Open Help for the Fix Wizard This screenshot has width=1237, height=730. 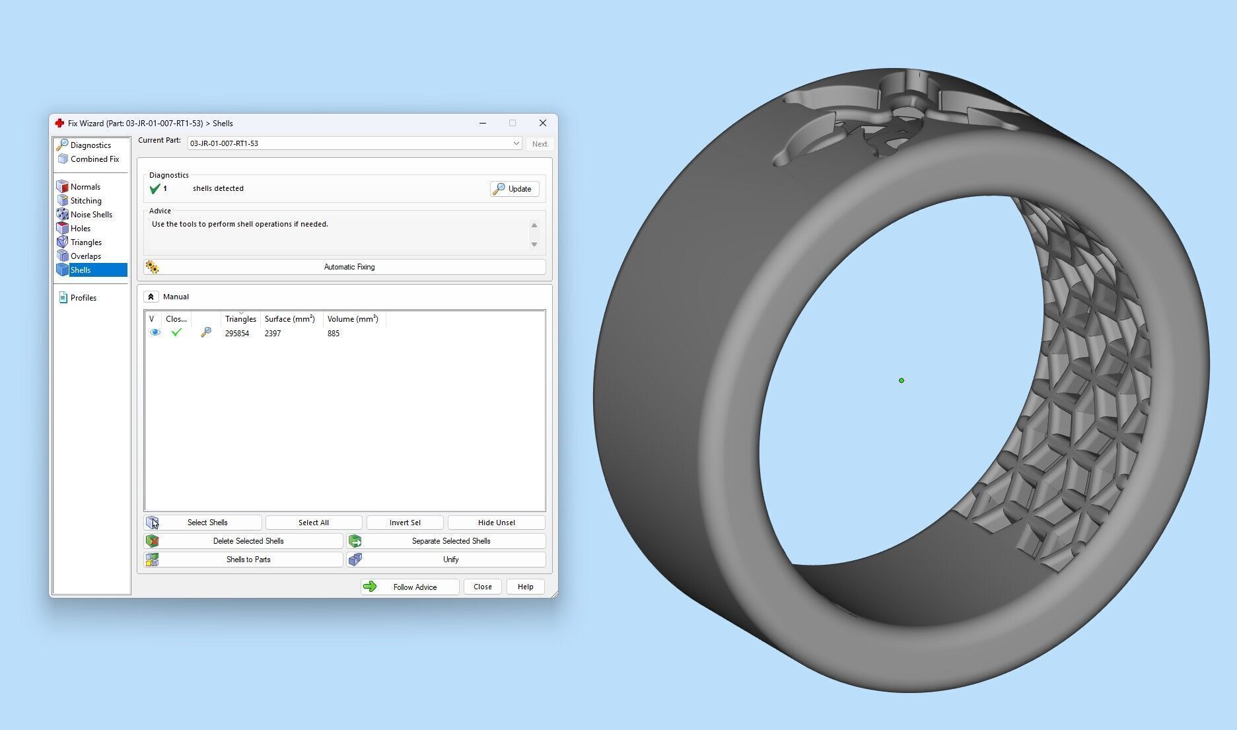coord(526,587)
